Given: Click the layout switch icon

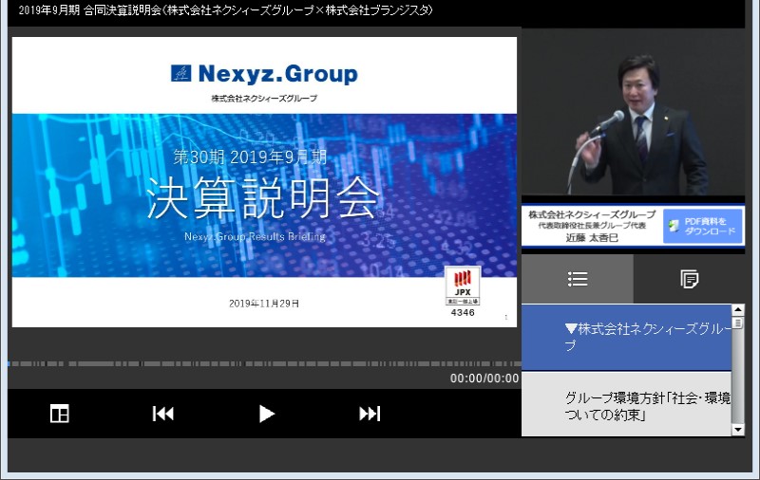Looking at the screenshot, I should (x=60, y=414).
